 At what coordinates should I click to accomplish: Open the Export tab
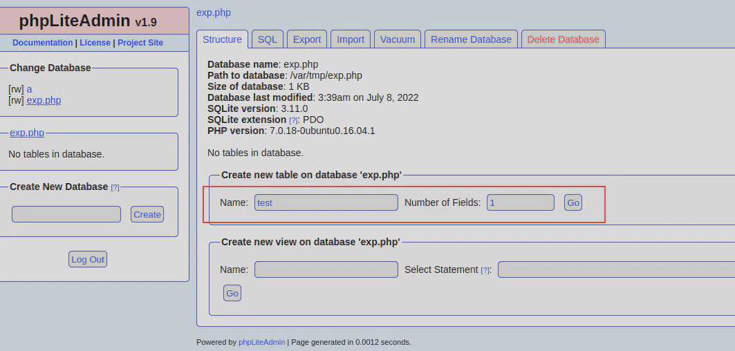(307, 39)
